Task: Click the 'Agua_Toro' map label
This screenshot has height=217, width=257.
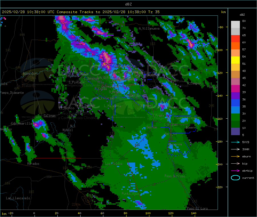Action: coord(31,74)
